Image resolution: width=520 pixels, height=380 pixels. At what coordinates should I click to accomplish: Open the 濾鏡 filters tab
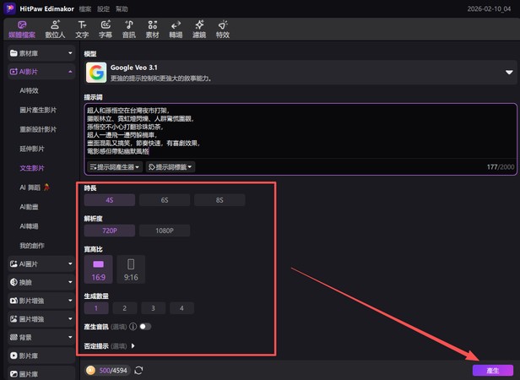[199, 30]
